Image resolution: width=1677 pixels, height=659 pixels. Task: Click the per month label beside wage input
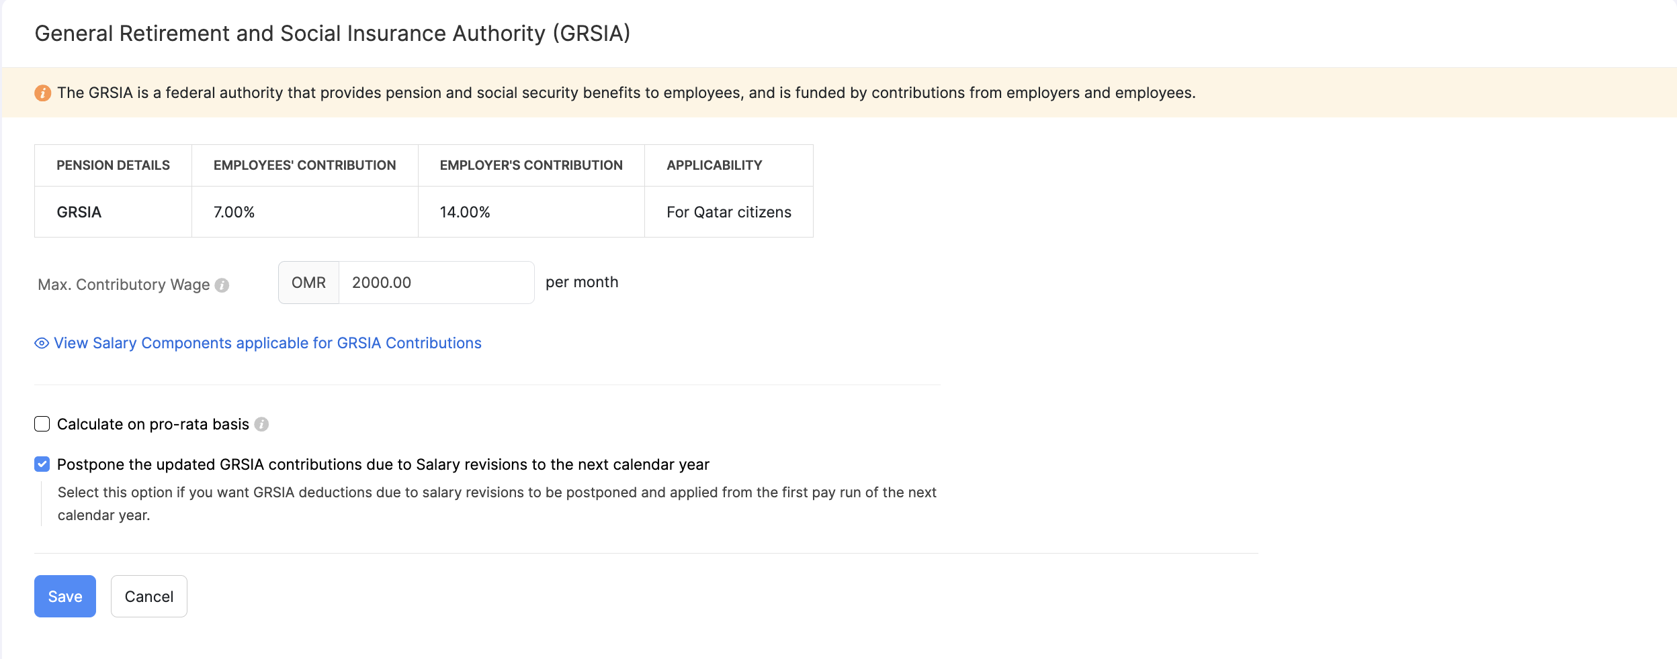pyautogui.click(x=582, y=282)
